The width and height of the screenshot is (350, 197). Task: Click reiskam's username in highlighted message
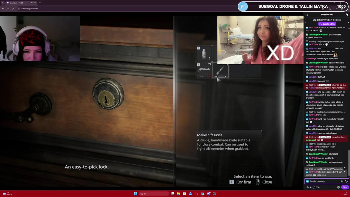pos(312,88)
